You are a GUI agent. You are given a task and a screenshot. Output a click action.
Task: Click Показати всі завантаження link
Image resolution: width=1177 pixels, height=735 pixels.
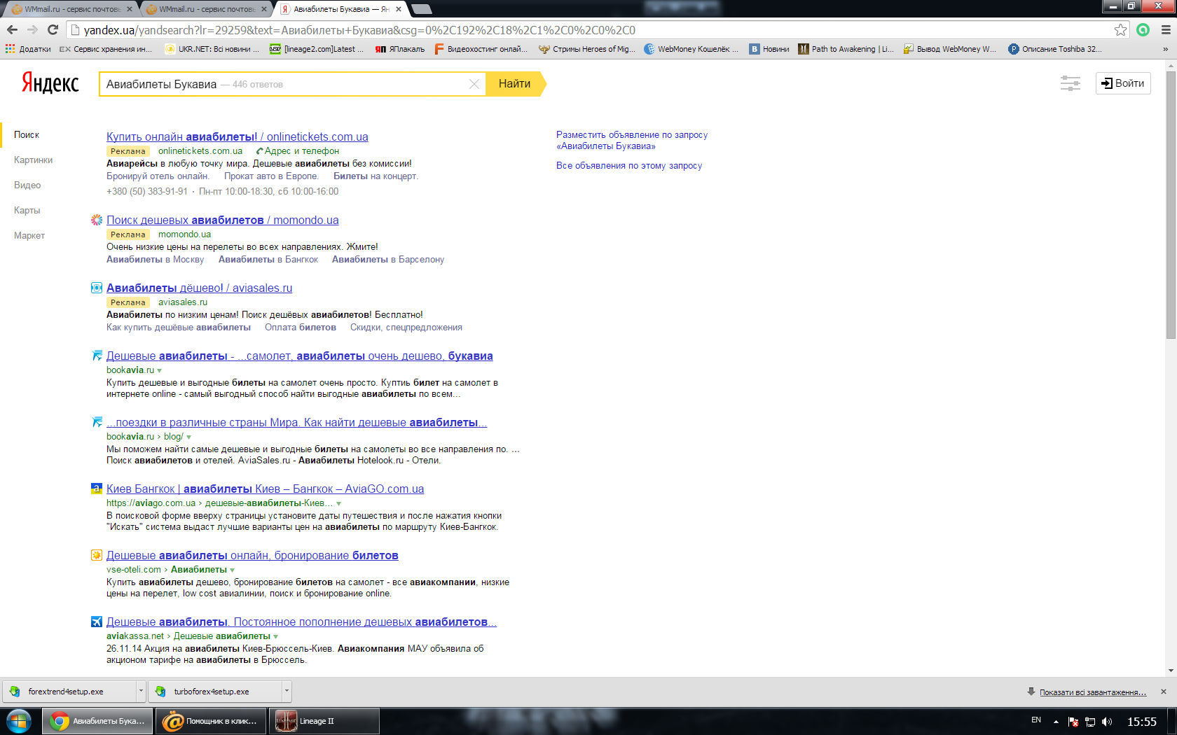pyautogui.click(x=1093, y=692)
